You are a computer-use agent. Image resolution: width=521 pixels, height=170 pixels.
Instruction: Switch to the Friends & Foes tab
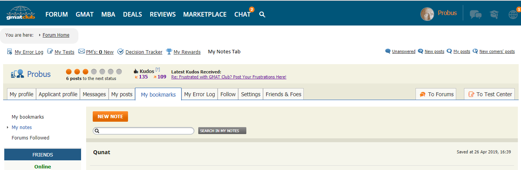283,94
